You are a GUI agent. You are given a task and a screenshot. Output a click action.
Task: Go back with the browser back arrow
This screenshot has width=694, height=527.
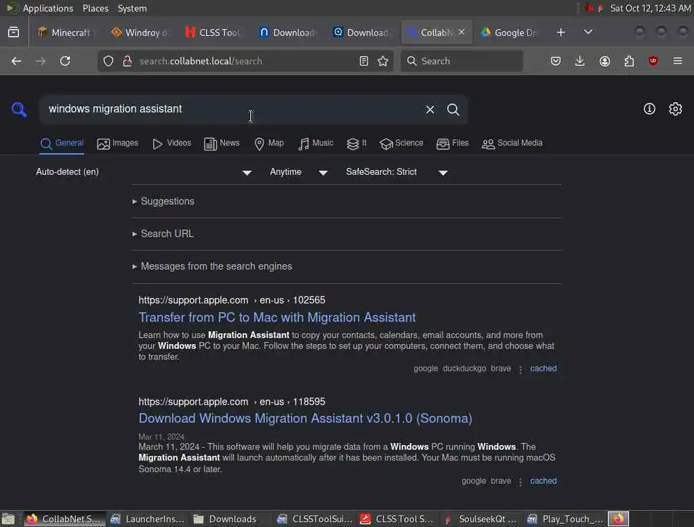point(16,61)
